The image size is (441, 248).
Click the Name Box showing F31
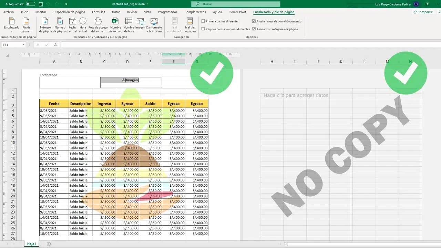12,45
